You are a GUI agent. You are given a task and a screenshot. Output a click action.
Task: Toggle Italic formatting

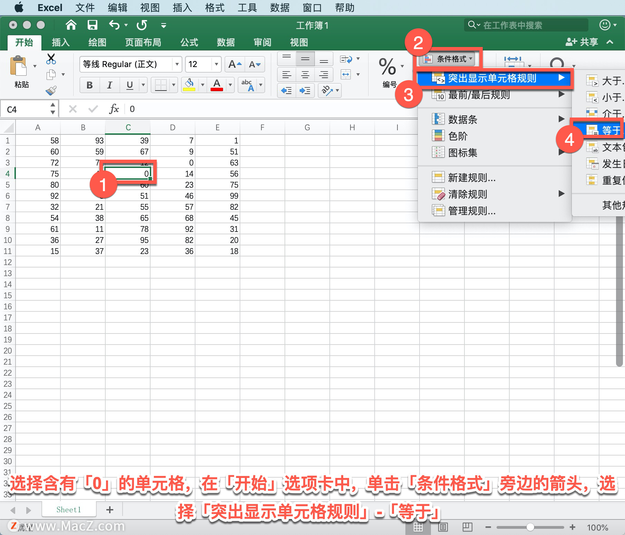tap(109, 85)
